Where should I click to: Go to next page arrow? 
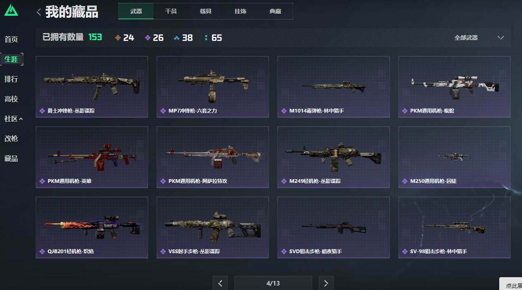coord(326,283)
